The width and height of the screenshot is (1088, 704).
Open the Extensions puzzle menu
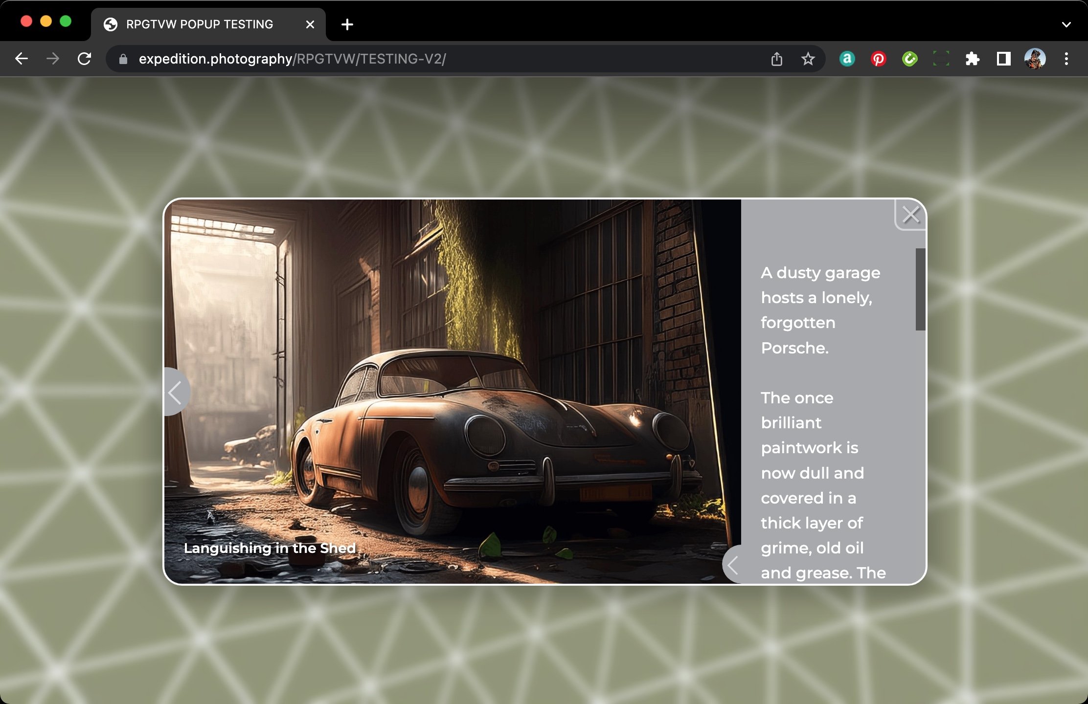pyautogui.click(x=973, y=59)
